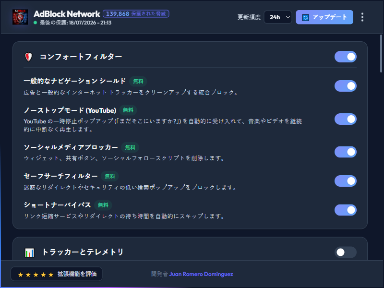This screenshot has height=288, width=384.
Task: Click the コンフォートフィルター section heading
Action: pyautogui.click(x=81, y=57)
